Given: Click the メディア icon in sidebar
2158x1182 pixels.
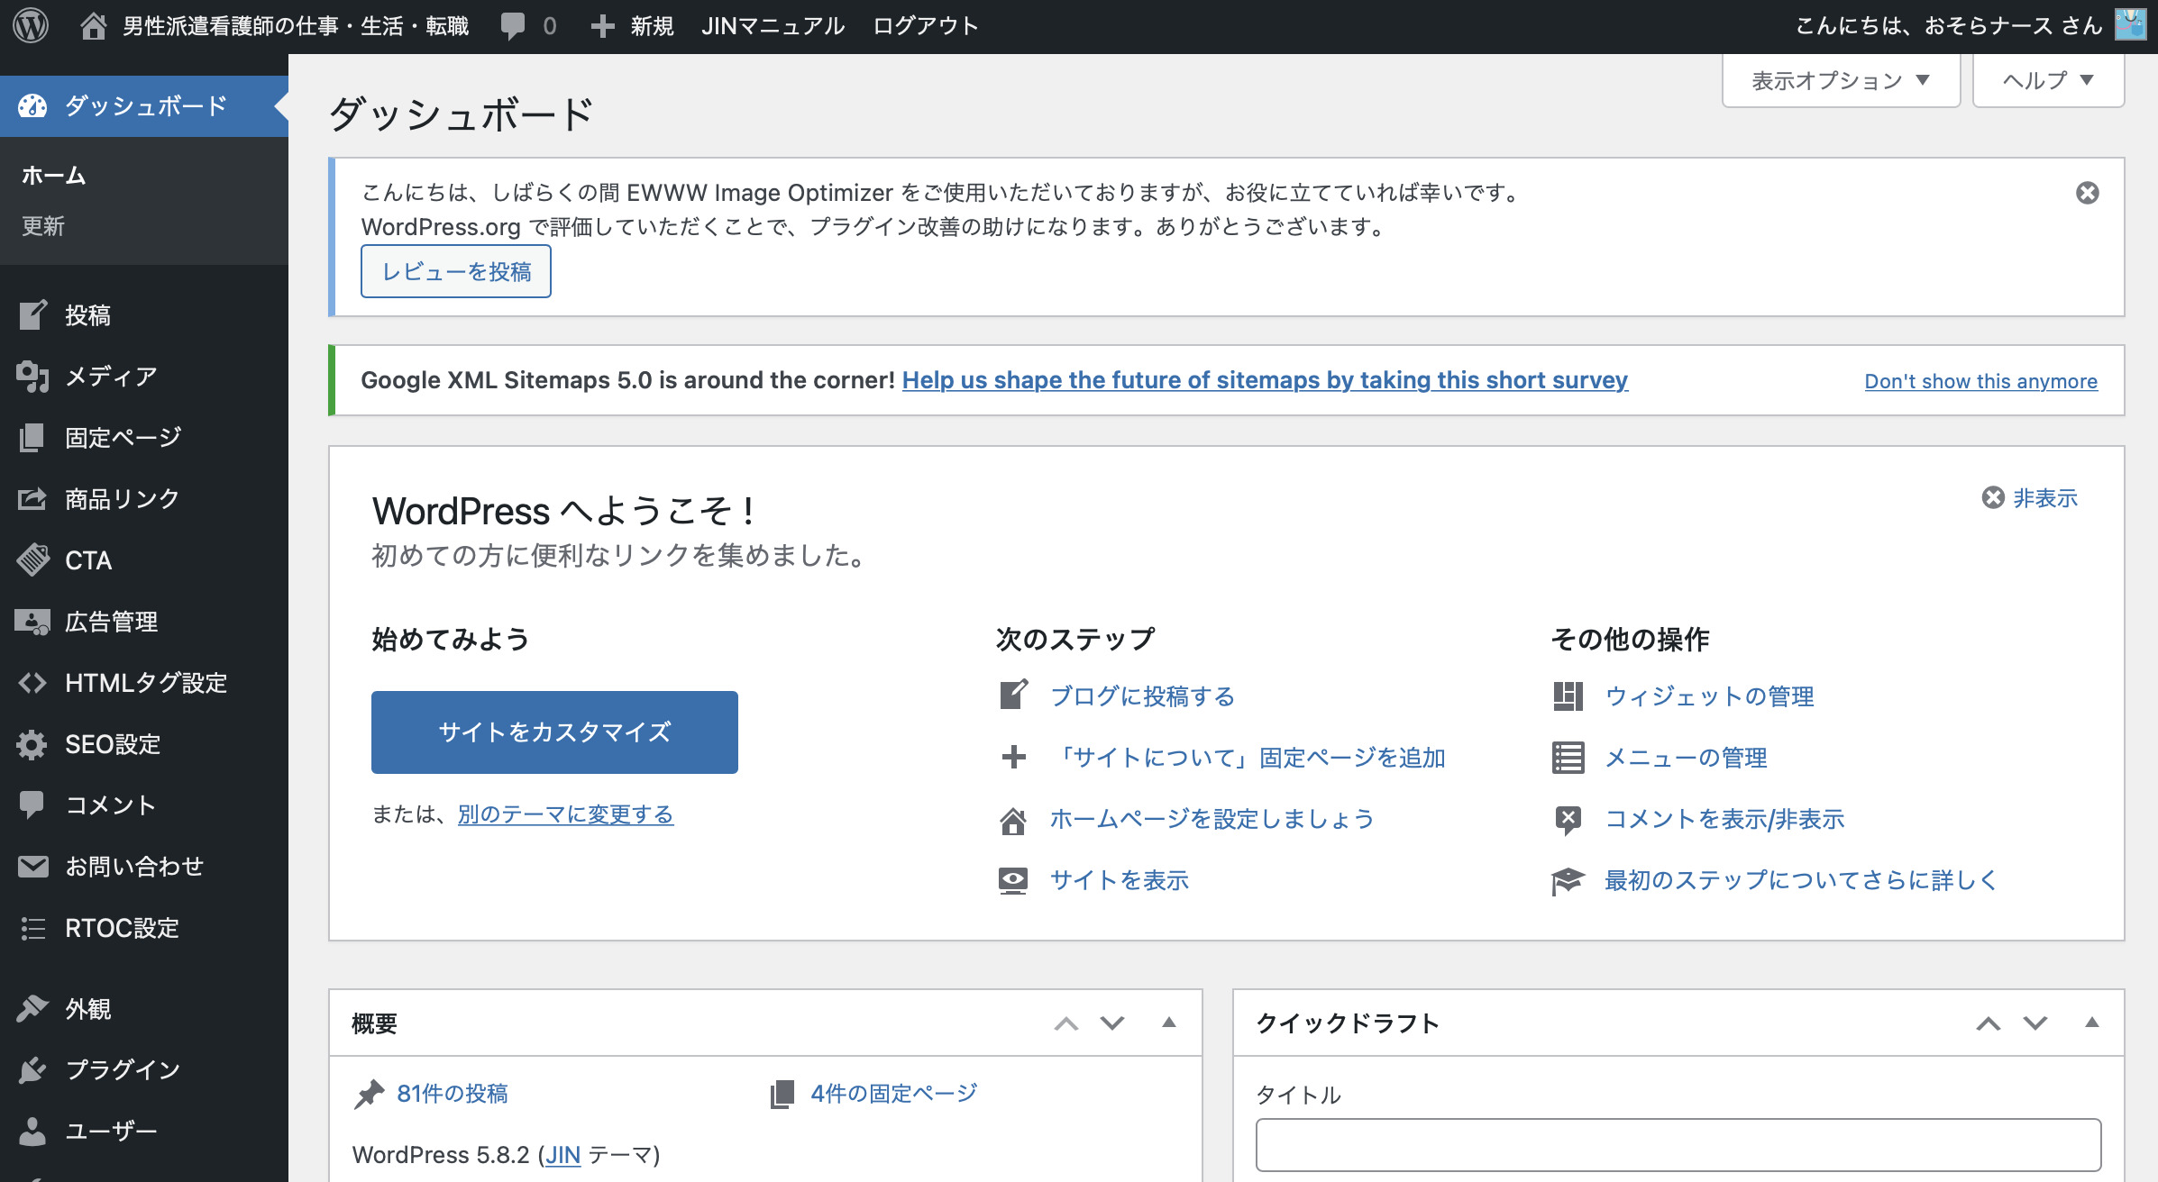Looking at the screenshot, I should coord(33,377).
